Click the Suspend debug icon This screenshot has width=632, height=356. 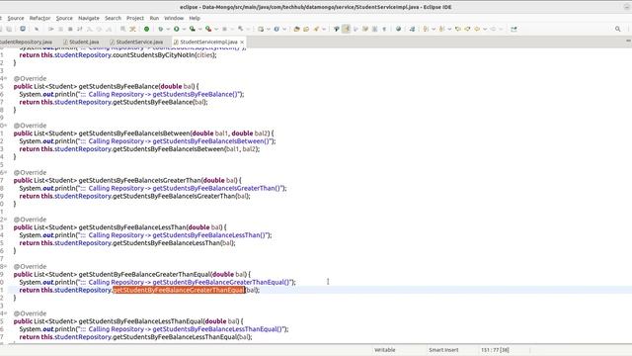tap(60, 29)
